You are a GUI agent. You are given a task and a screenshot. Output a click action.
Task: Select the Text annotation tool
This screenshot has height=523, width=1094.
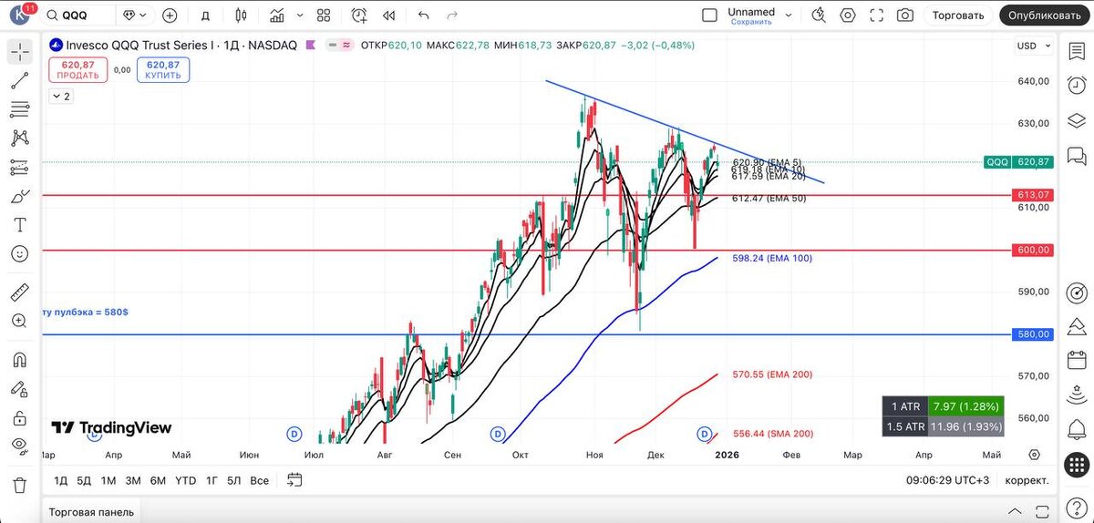tap(19, 225)
